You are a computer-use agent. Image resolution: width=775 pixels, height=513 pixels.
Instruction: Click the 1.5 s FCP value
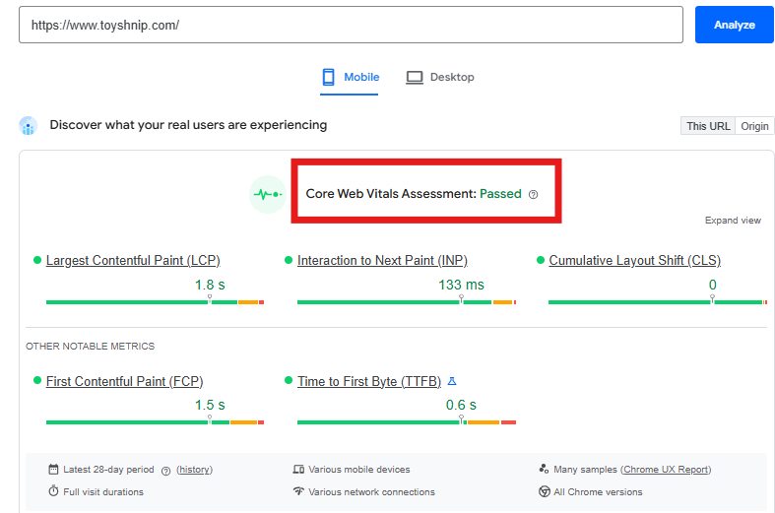pyautogui.click(x=210, y=406)
